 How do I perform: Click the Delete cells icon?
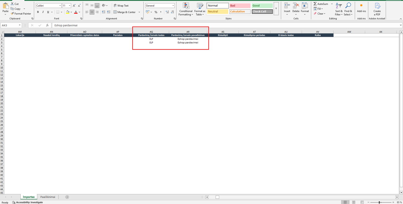(x=296, y=6)
